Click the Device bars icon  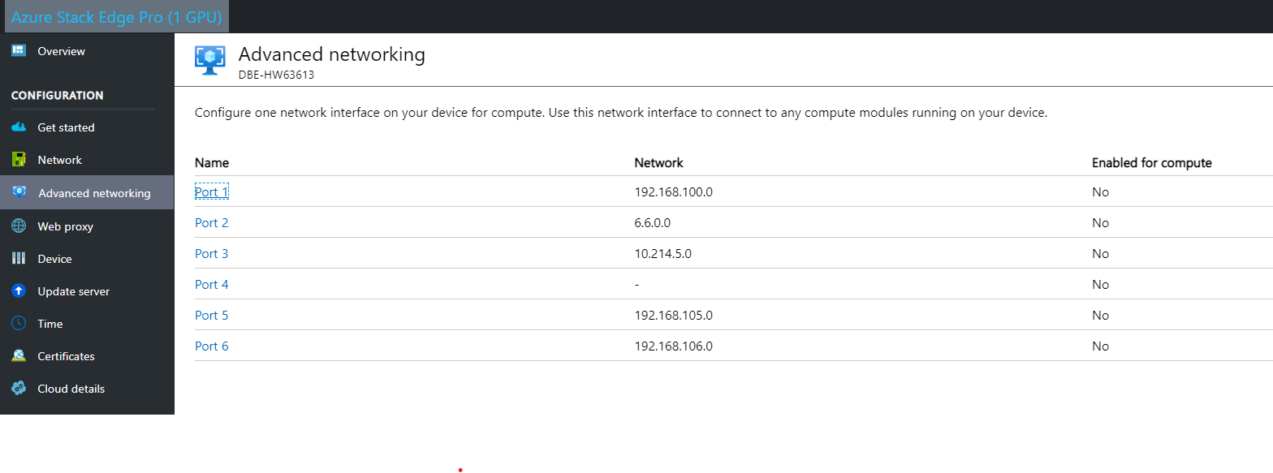click(17, 258)
